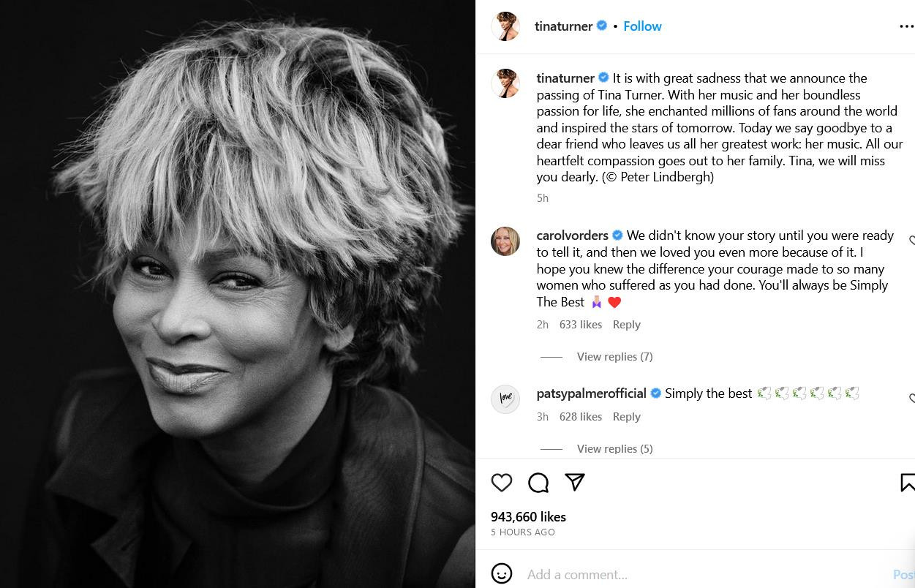Share post with paper plane icon
This screenshot has width=915, height=588.
575,482
